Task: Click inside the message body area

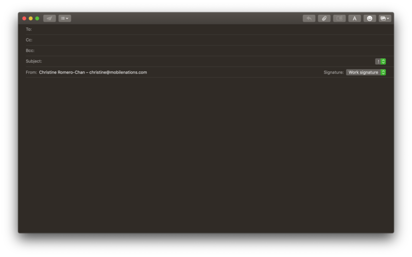Action: pyautogui.click(x=206, y=155)
